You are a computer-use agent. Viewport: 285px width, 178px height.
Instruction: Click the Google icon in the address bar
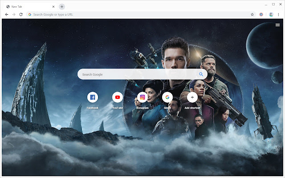pyautogui.click(x=30, y=15)
